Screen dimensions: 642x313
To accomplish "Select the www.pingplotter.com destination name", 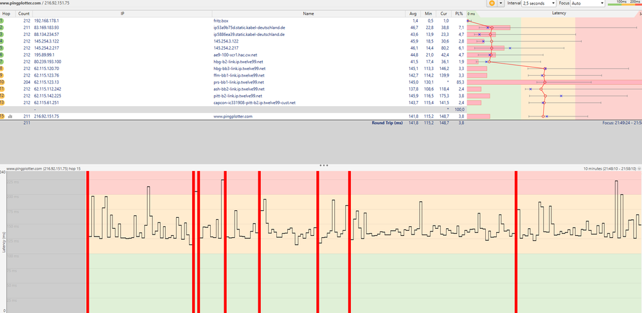I will [233, 116].
